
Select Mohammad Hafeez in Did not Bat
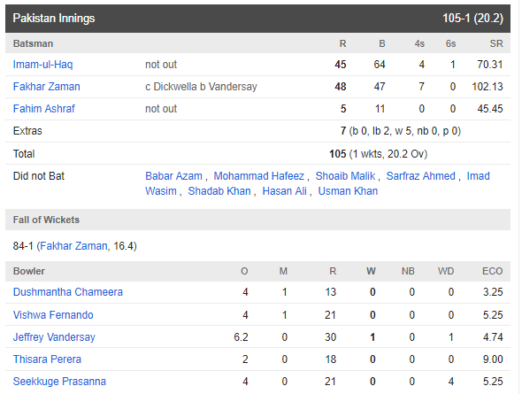pyautogui.click(x=258, y=176)
